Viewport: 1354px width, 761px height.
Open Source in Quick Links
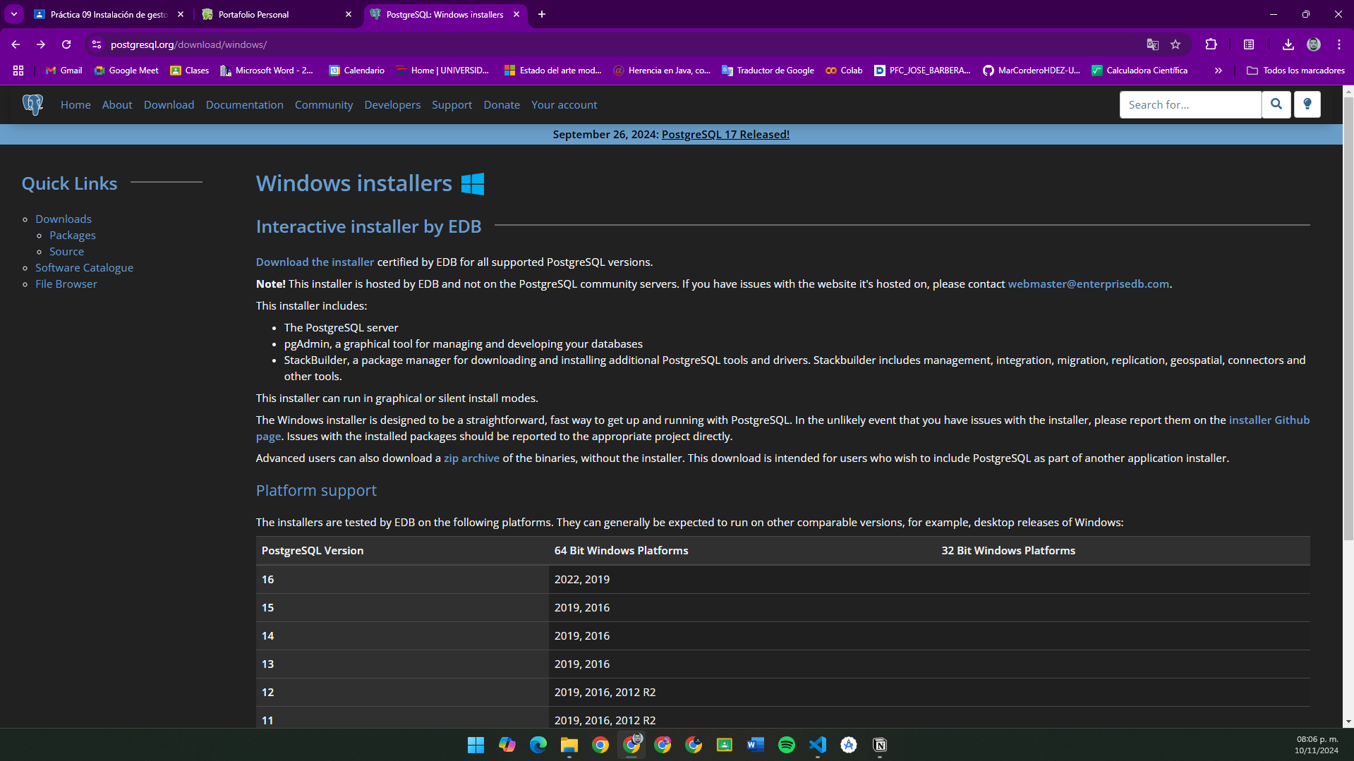pyautogui.click(x=66, y=251)
